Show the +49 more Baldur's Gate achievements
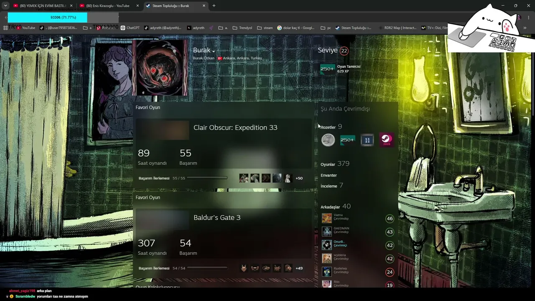This screenshot has height=301, width=535. [x=299, y=268]
